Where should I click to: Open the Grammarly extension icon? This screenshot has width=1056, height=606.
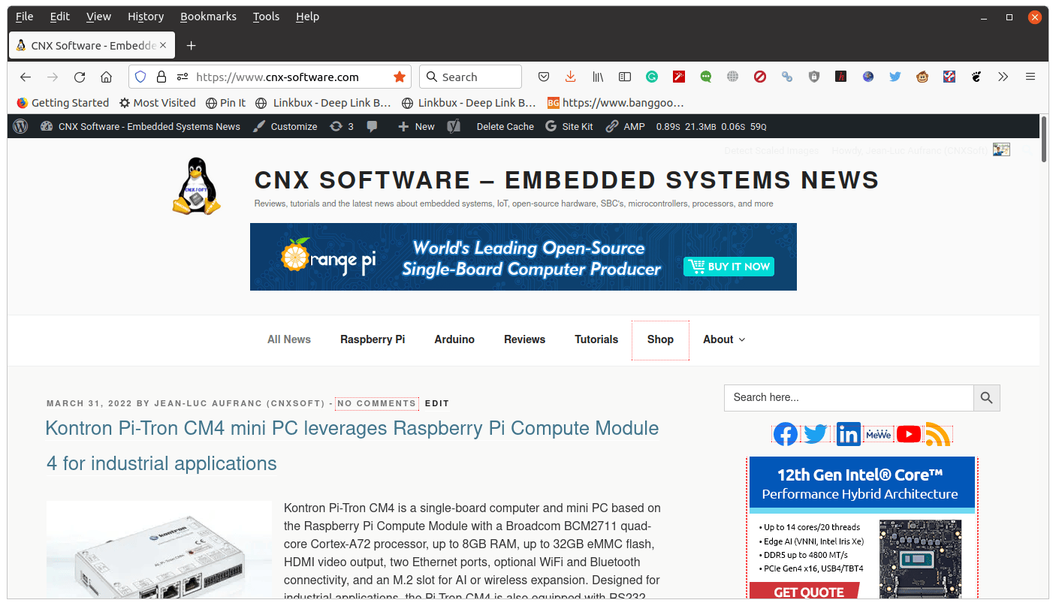tap(652, 77)
